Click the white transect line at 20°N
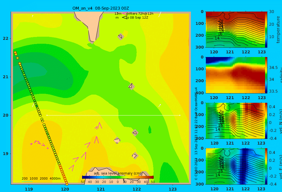Screen dimensions: 282x192 [113, 115]
